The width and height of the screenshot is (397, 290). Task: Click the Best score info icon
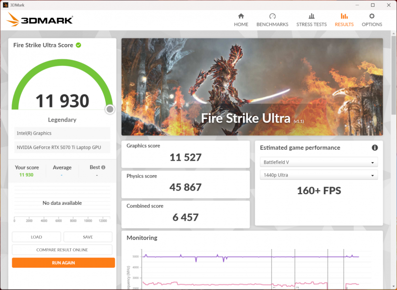[x=103, y=168]
